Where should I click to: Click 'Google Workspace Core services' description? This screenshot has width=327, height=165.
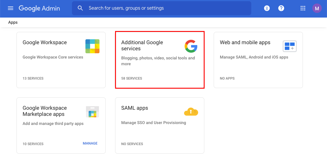click(x=53, y=57)
